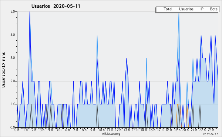
Task: Click the 'Usuarios' legend entry
Action: 184,9
